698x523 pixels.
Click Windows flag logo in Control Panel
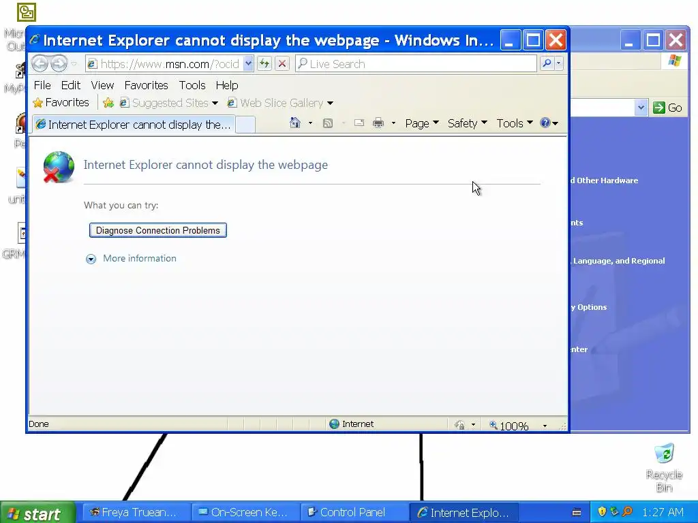click(x=674, y=61)
